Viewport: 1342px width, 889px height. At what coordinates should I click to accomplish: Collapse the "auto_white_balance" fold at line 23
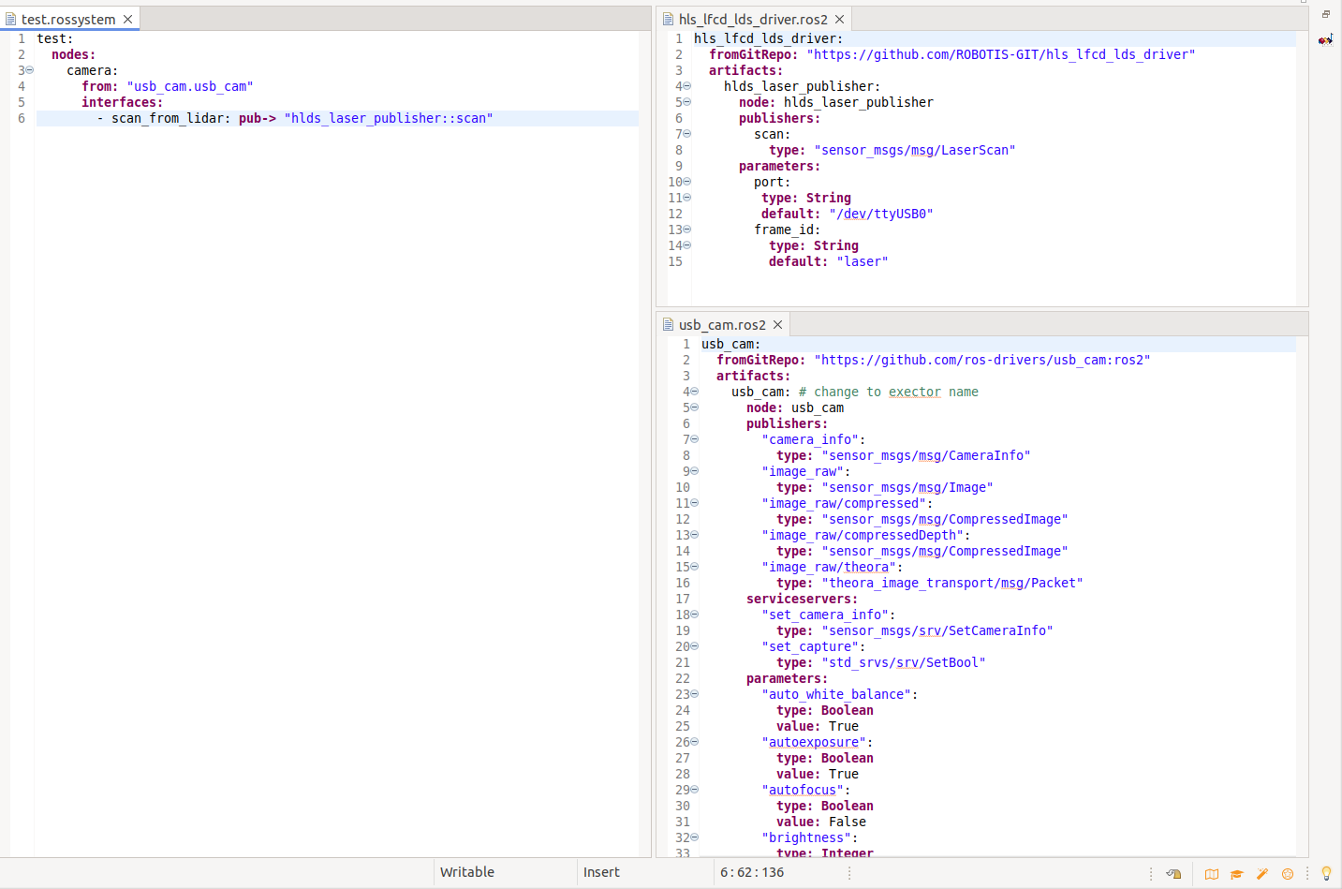pos(695,694)
